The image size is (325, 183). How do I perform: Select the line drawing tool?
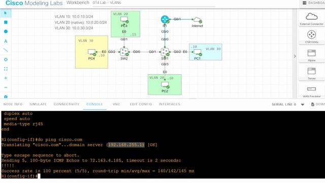point(6,50)
